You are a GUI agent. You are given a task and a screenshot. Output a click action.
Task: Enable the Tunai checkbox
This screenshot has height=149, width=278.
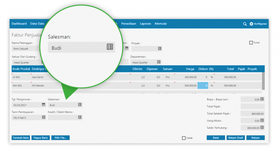(x=251, y=43)
